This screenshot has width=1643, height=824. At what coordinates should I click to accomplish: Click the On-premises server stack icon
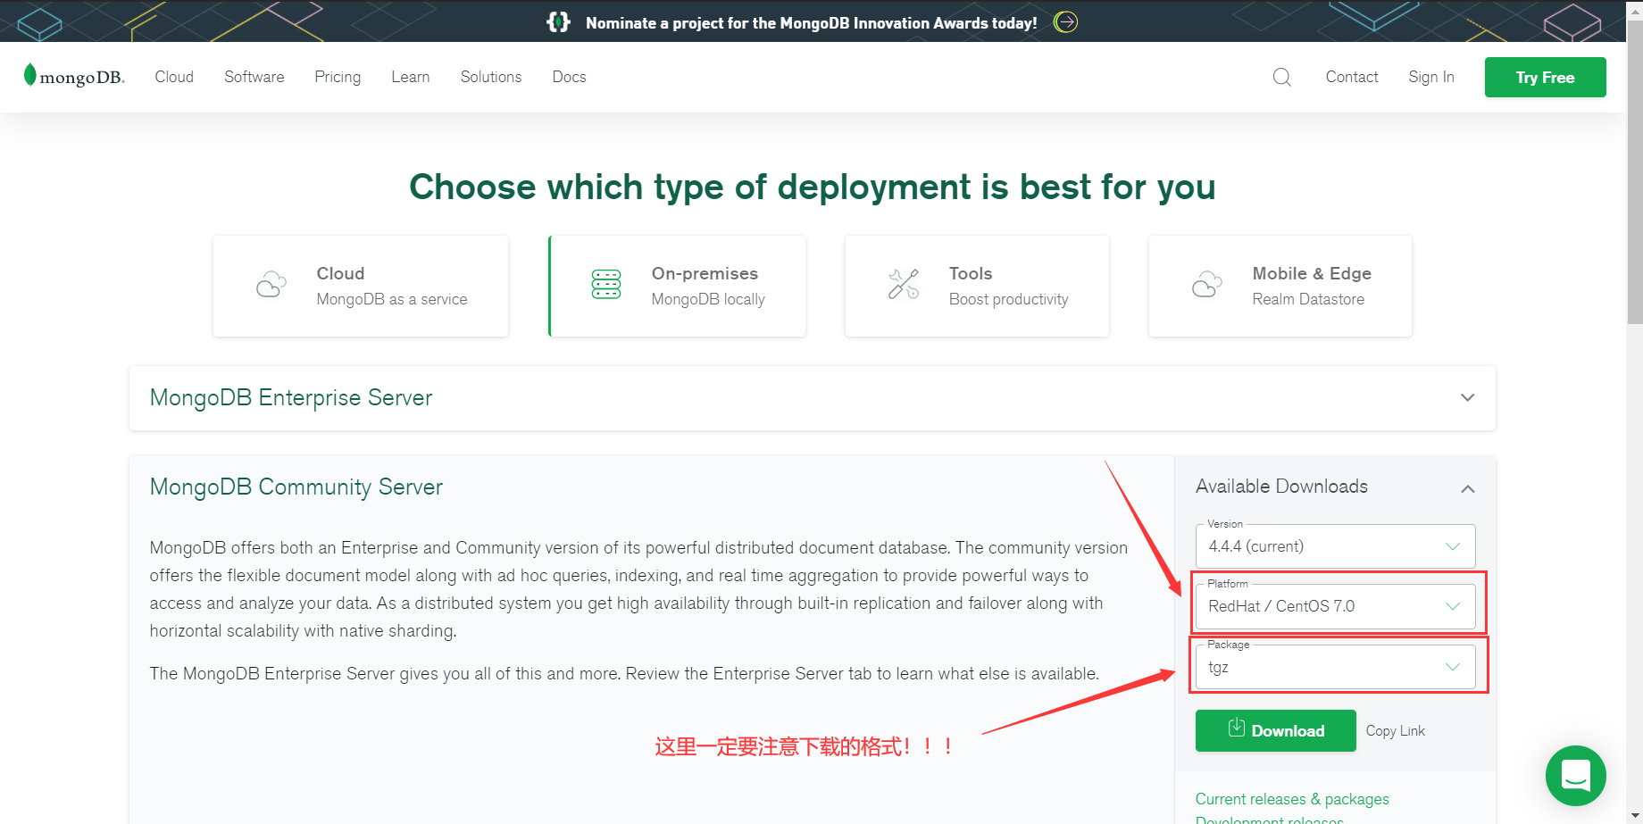point(606,285)
